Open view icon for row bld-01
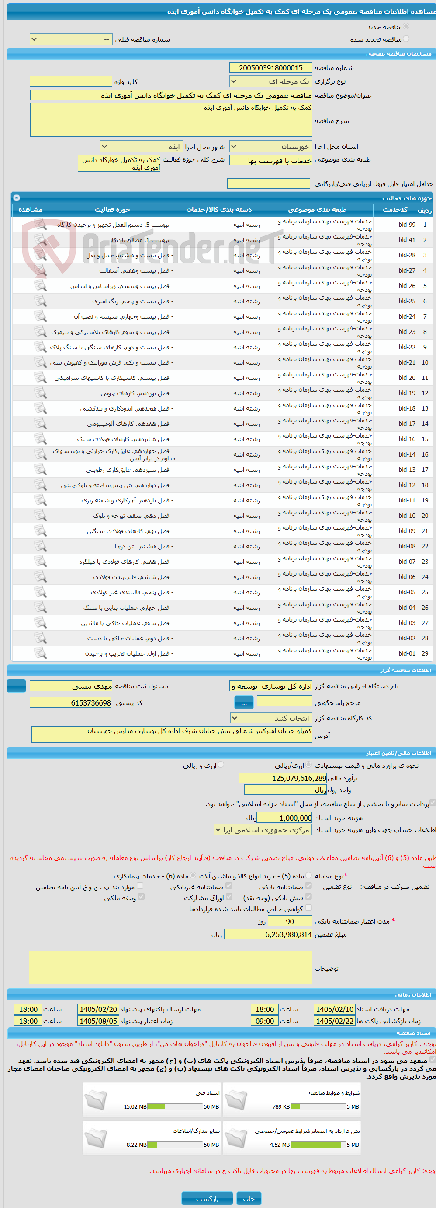 click(x=40, y=653)
